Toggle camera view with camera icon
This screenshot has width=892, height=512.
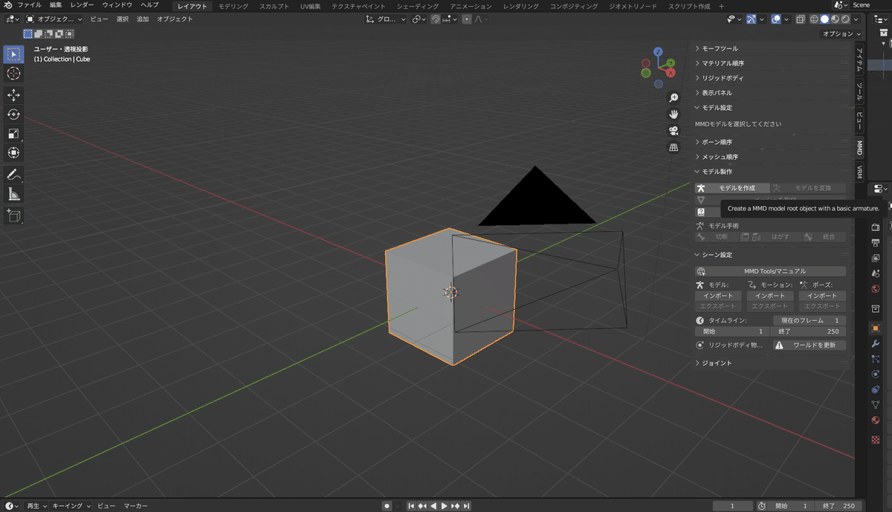click(673, 131)
